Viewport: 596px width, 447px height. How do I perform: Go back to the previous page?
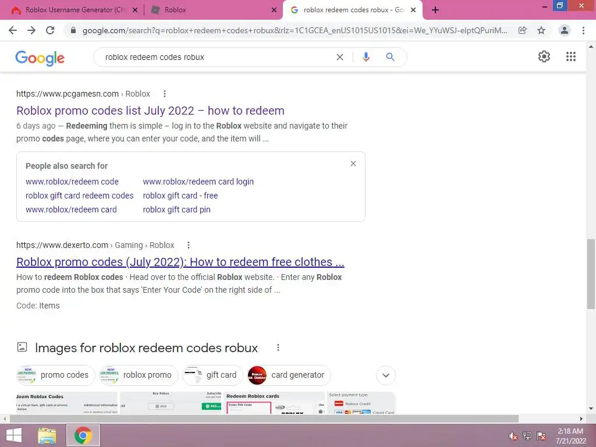tap(13, 30)
